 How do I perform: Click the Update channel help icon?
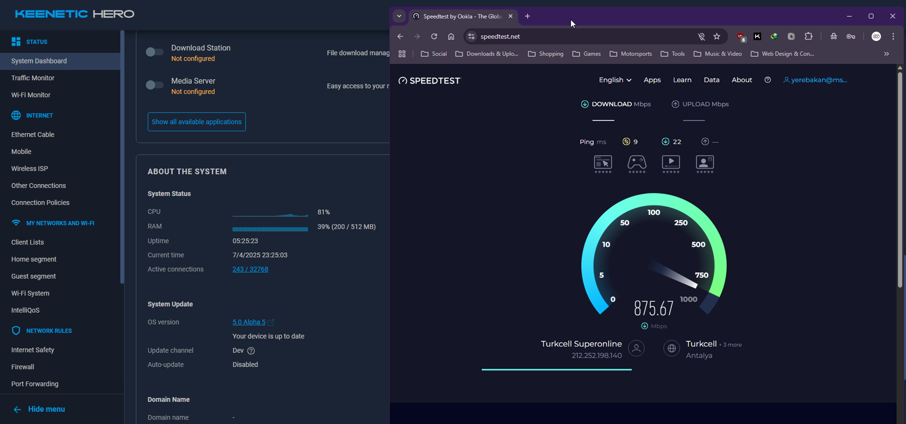point(251,351)
